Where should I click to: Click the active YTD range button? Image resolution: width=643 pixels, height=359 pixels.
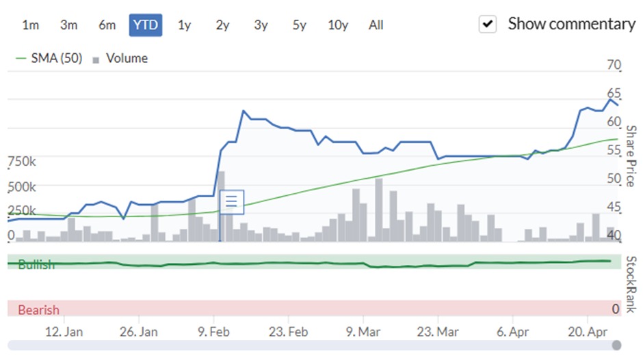(x=146, y=25)
